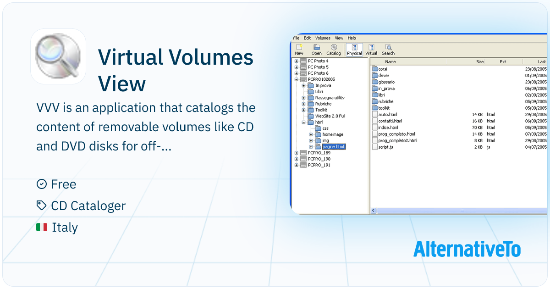Click the AlternativeTo logo link
This screenshot has width=550, height=289.
tap(467, 249)
